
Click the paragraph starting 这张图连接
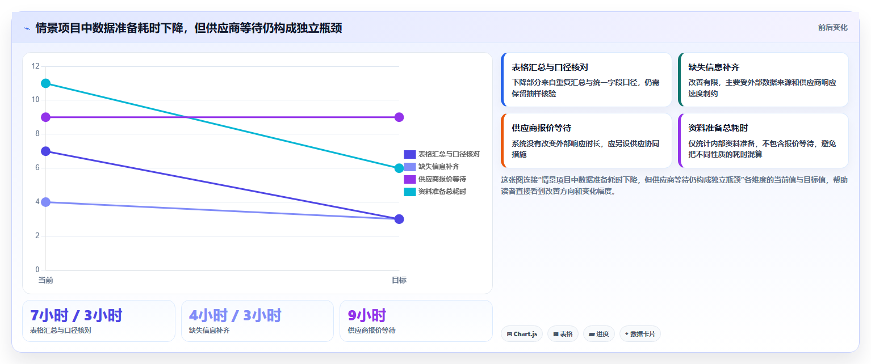pos(675,185)
